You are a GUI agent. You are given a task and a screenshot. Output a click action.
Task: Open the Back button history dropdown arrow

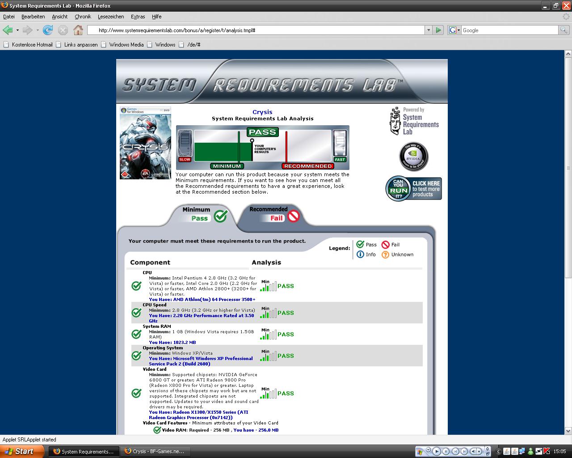point(17,30)
